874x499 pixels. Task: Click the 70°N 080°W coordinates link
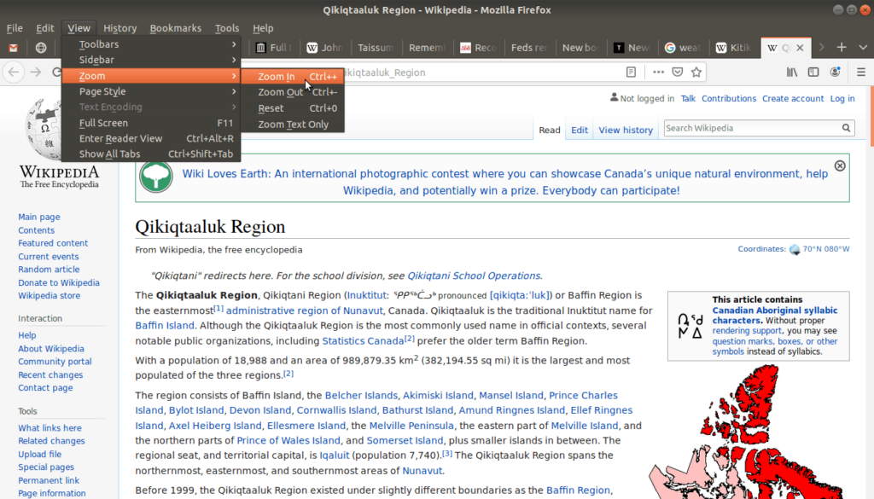pos(826,249)
